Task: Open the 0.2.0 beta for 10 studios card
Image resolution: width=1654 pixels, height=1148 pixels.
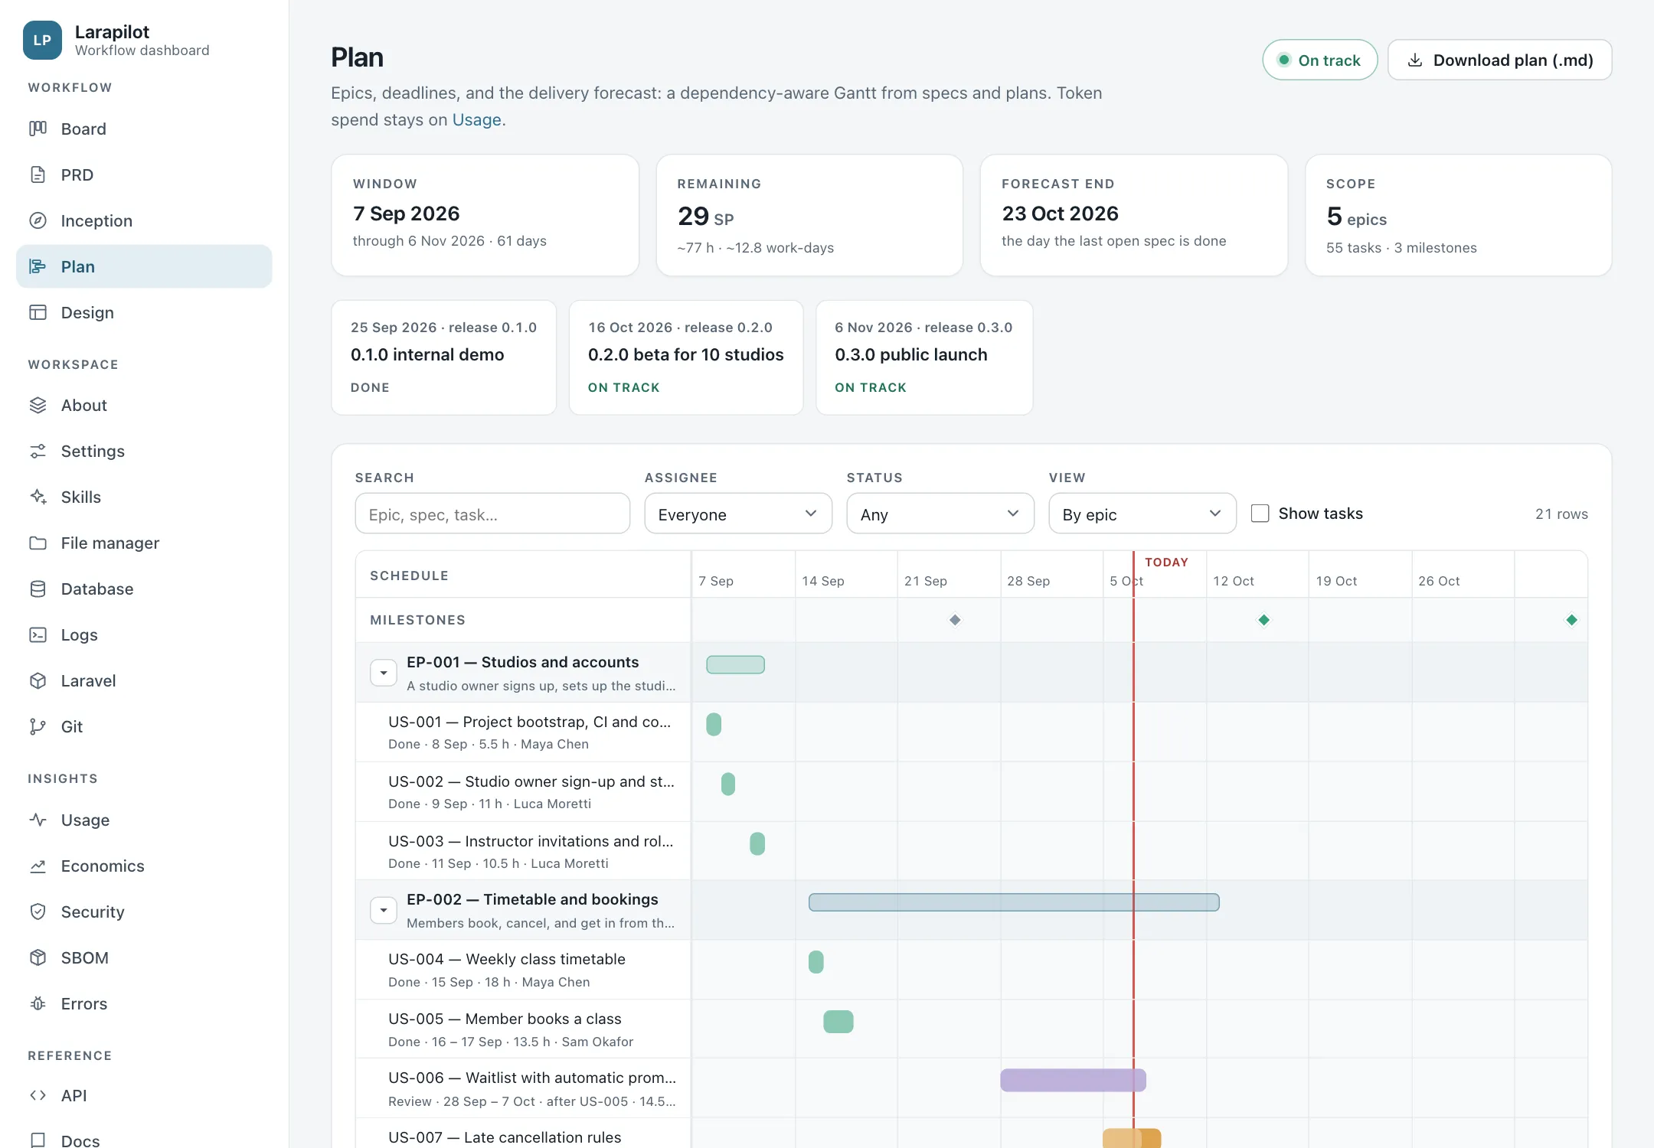Action: click(685, 357)
